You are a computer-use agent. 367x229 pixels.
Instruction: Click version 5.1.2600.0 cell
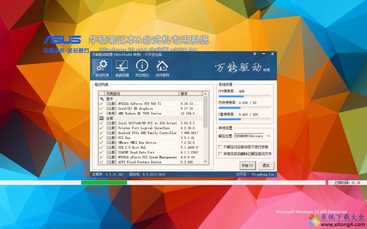(189, 147)
